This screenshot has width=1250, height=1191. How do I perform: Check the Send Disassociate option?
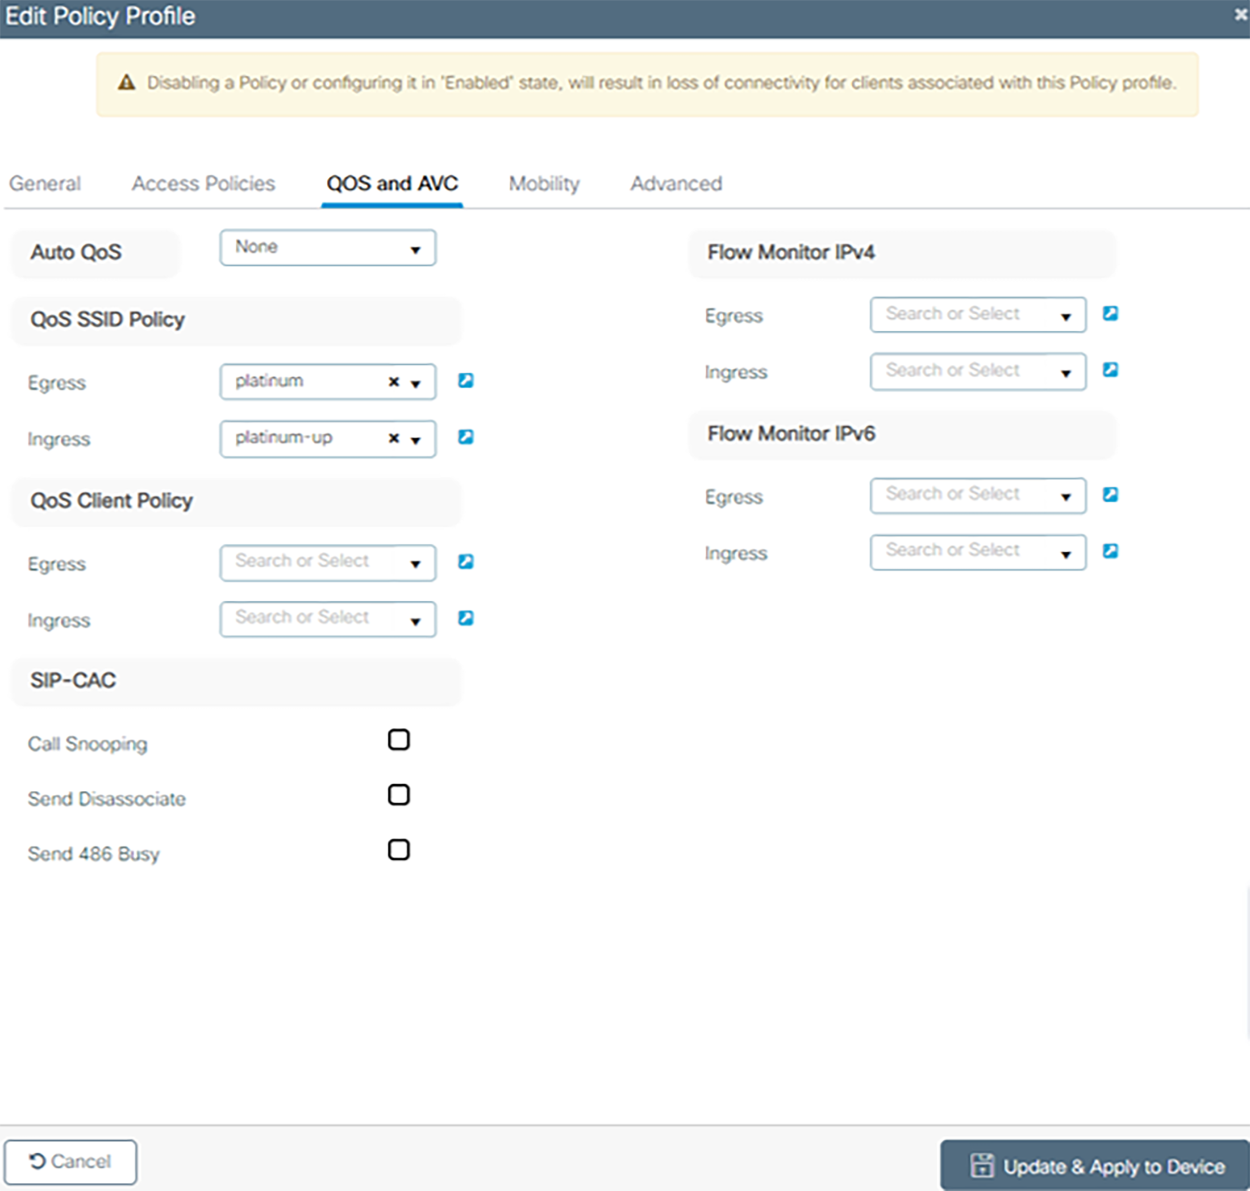pos(399,795)
